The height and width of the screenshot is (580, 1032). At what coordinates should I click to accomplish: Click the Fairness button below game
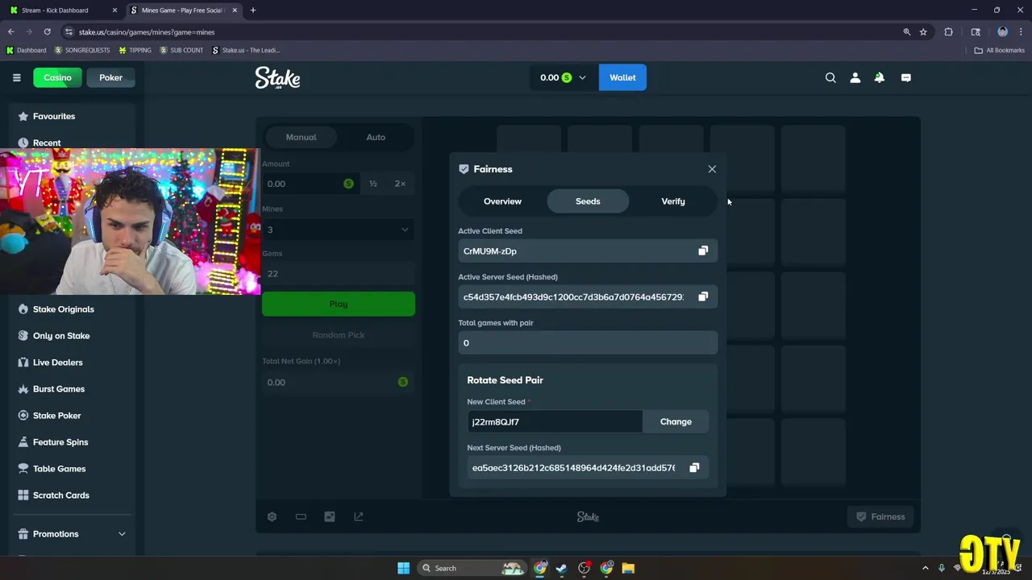880,517
